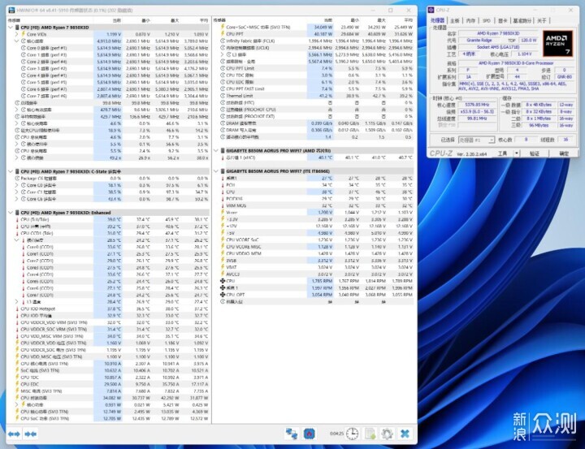Select the CPU TDC row in Enhanced section

(x=108, y=378)
